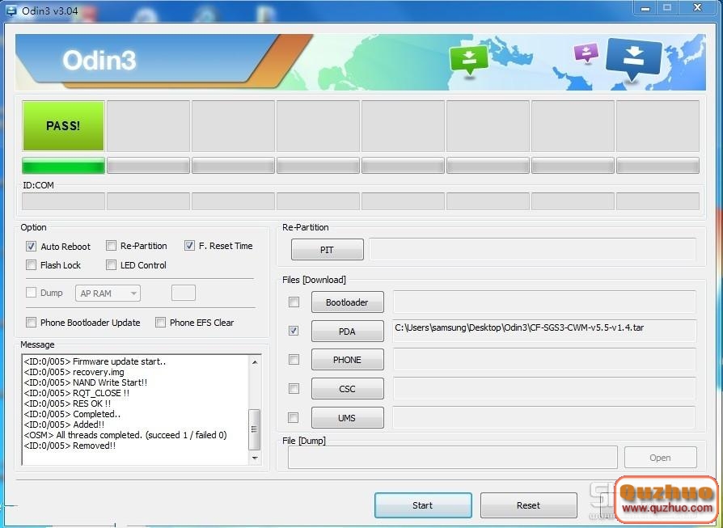Click the Open dump file button

tap(660, 458)
